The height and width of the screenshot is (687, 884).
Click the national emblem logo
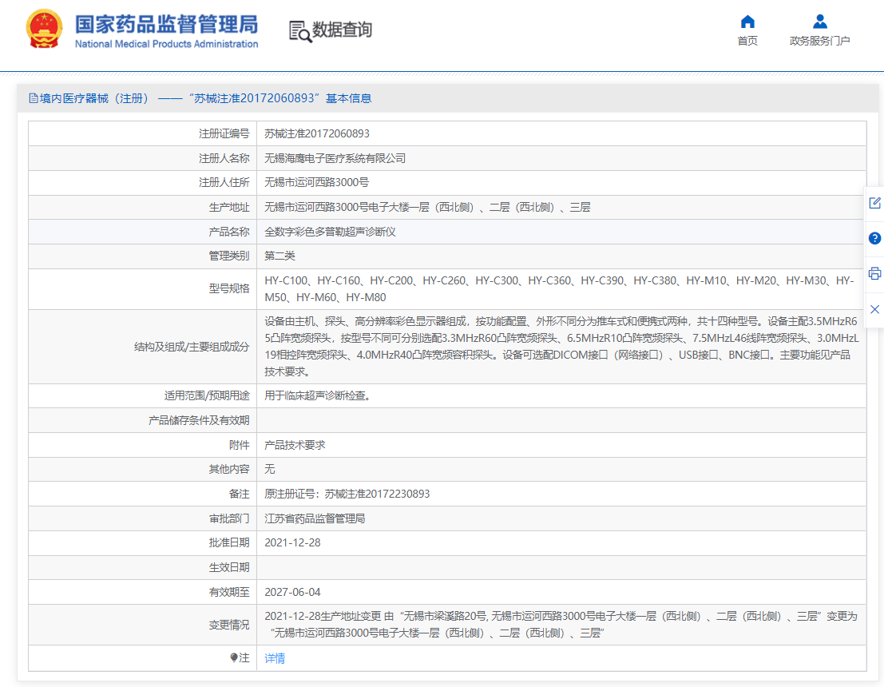point(44,30)
